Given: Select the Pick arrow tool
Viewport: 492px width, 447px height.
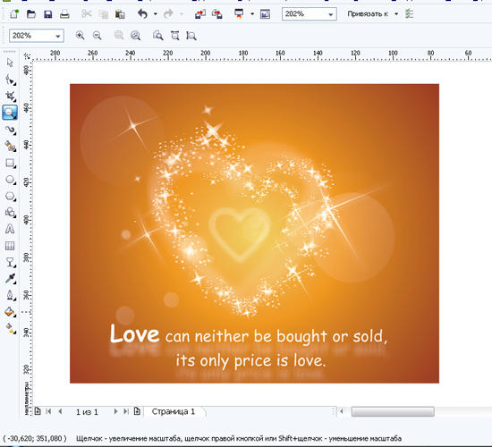Looking at the screenshot, I should click(10, 63).
